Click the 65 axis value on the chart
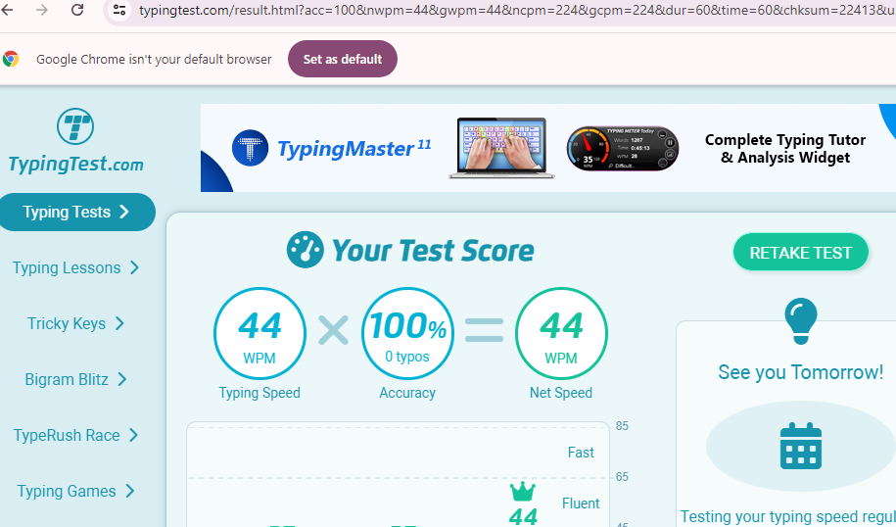This screenshot has height=527, width=896. (x=622, y=477)
